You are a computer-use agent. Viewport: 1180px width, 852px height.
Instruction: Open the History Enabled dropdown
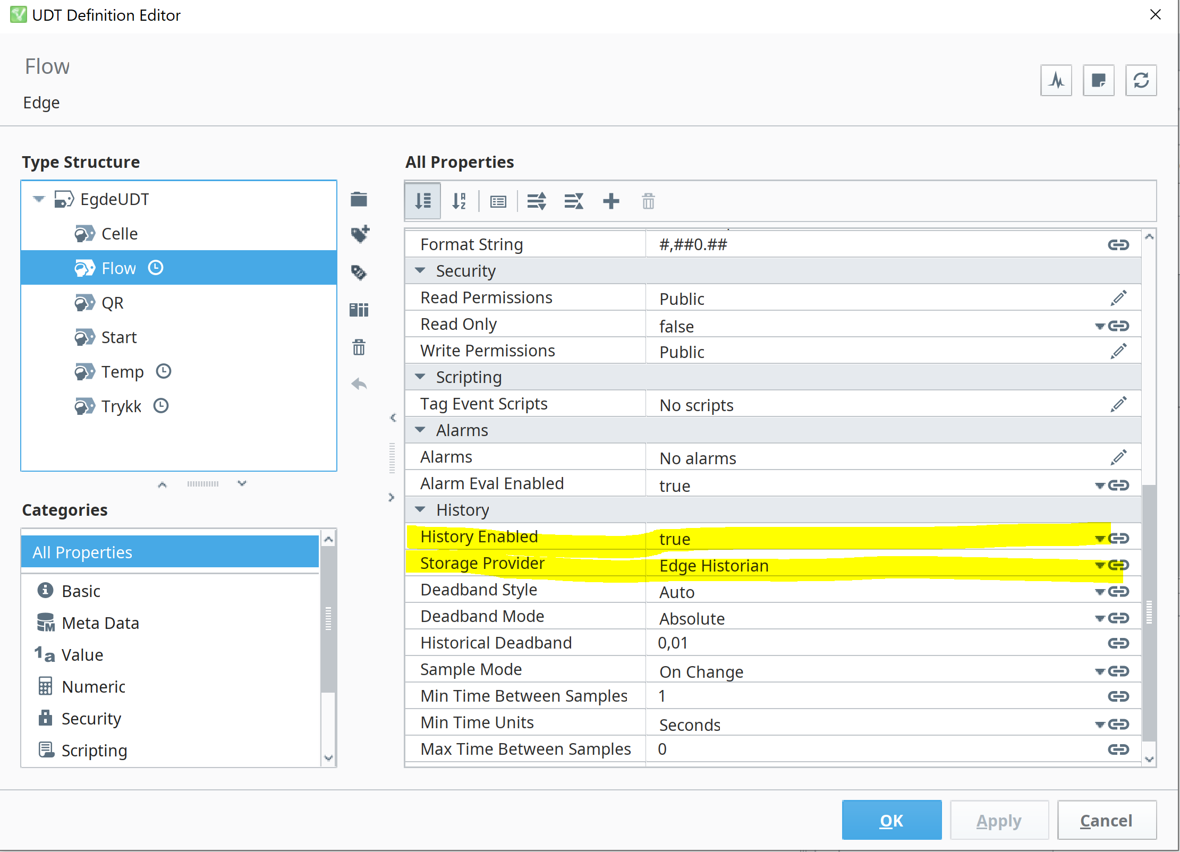pos(1100,539)
